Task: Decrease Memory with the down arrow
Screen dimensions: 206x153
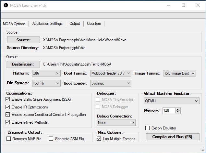Action: pos(178,112)
